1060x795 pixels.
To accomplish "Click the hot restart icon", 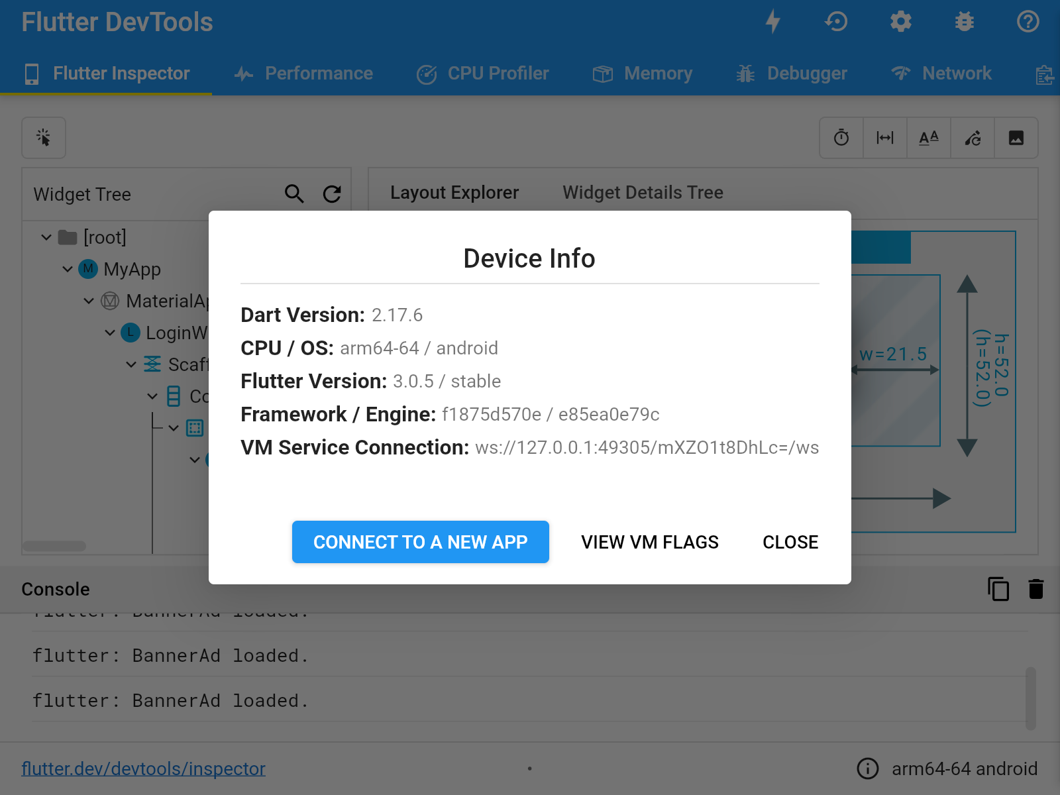I will (836, 22).
